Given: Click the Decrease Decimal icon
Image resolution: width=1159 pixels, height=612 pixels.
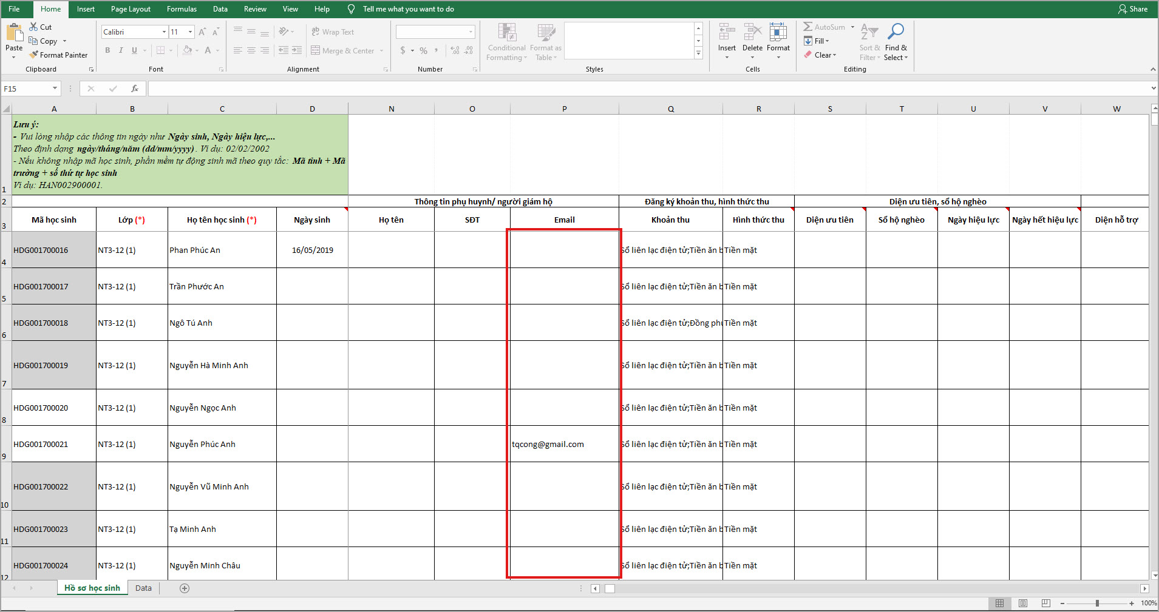Looking at the screenshot, I should (x=469, y=50).
